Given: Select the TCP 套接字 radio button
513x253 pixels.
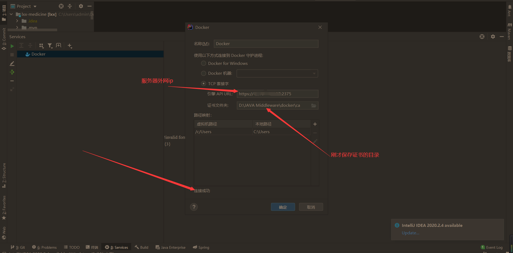Looking at the screenshot, I should [204, 84].
